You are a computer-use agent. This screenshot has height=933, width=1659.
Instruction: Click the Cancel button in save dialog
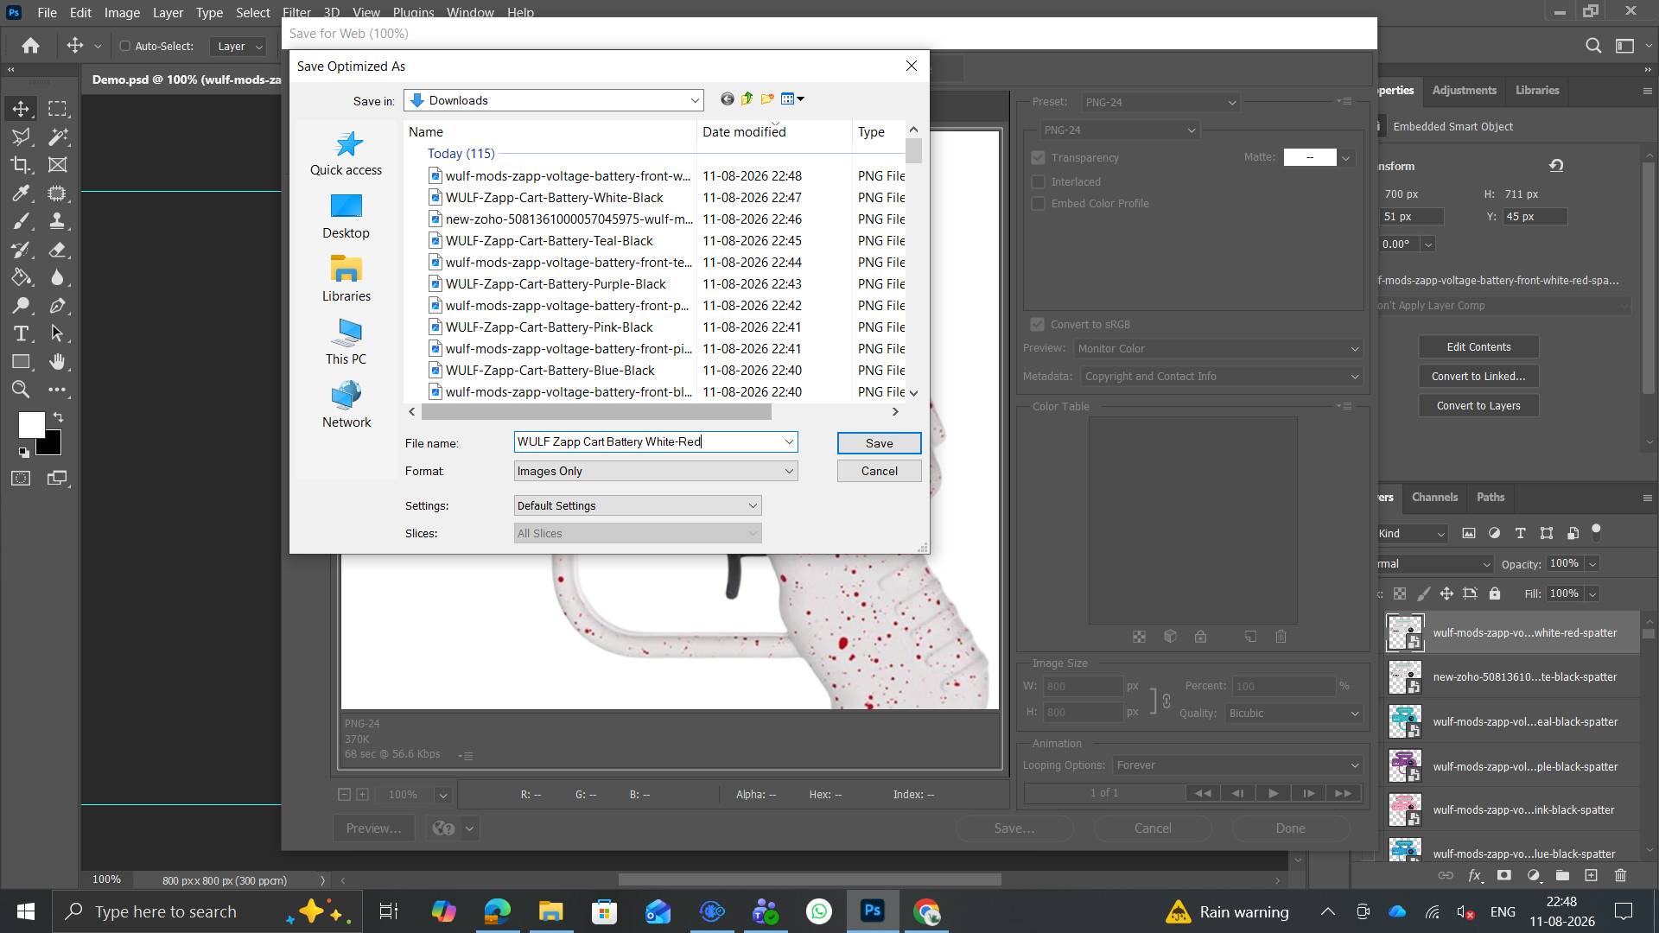coord(879,471)
